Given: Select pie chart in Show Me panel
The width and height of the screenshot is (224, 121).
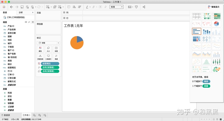Looking at the screenshot, I should (x=216, y=24).
